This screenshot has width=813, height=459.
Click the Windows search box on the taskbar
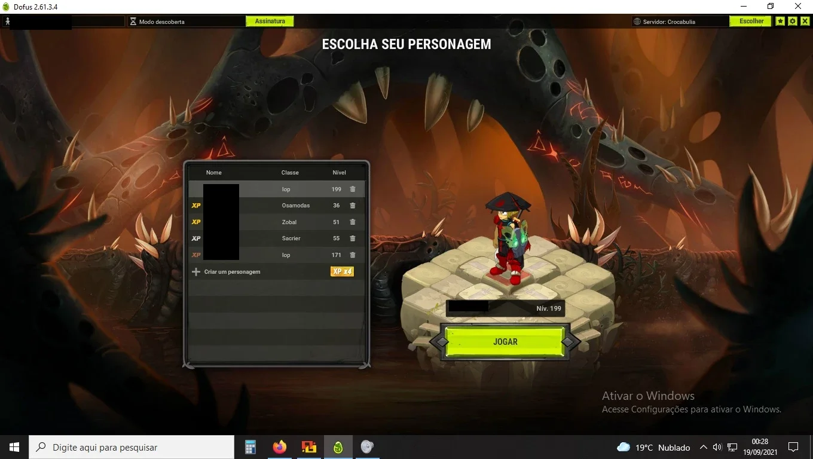(132, 447)
